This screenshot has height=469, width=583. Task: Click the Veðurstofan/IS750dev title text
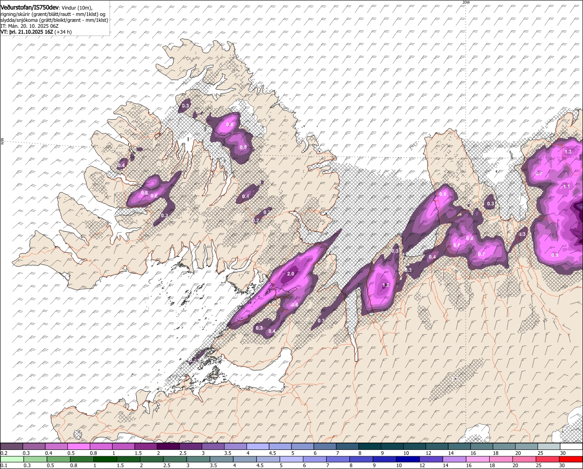tap(30, 8)
